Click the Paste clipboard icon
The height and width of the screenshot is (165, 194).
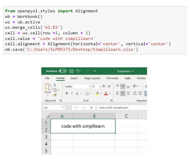click(x=48, y=86)
